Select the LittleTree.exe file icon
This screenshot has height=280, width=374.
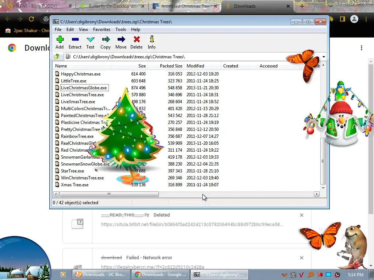pyautogui.click(x=57, y=81)
